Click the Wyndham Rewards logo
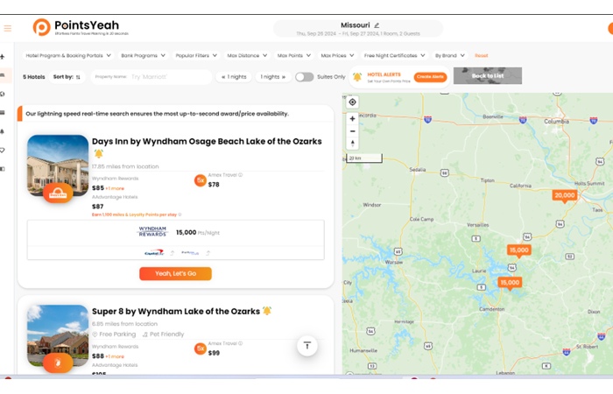The height and width of the screenshot is (394, 613). pos(152,231)
